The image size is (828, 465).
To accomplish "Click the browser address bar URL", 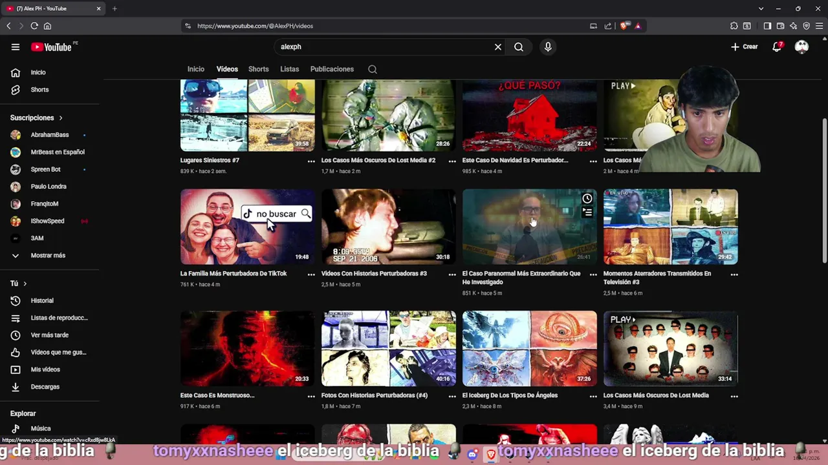I will 255,26.
